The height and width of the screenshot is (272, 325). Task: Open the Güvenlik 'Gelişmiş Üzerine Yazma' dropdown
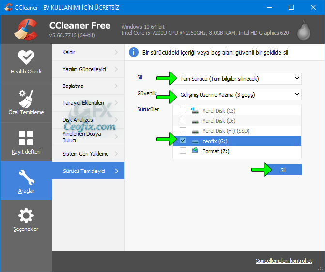pos(237,95)
